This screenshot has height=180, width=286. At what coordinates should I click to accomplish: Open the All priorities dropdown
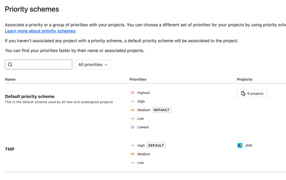coord(93,64)
